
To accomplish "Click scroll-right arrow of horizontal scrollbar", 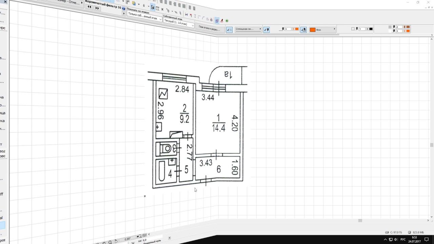I will [428, 221].
